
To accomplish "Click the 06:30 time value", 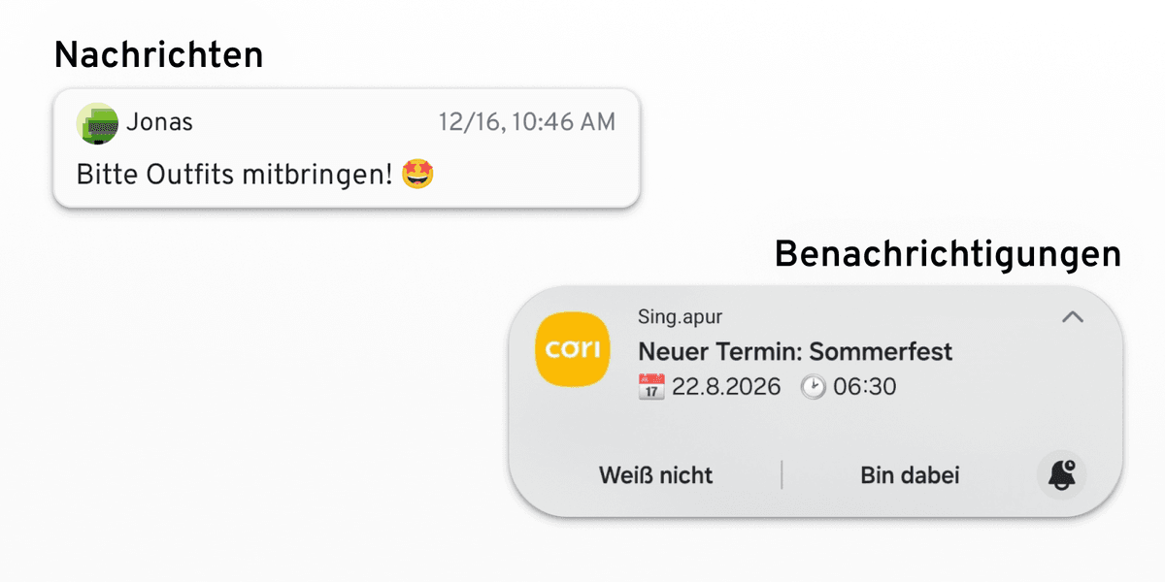I will pyautogui.click(x=861, y=386).
